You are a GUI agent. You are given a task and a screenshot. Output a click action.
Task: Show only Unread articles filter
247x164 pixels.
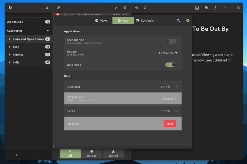92,154
